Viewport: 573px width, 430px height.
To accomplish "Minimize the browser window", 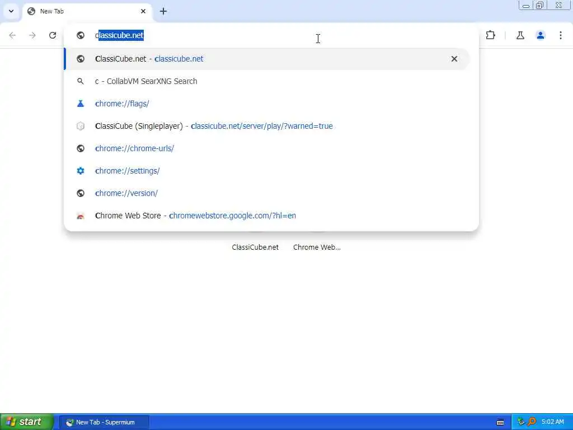I will [x=526, y=6].
